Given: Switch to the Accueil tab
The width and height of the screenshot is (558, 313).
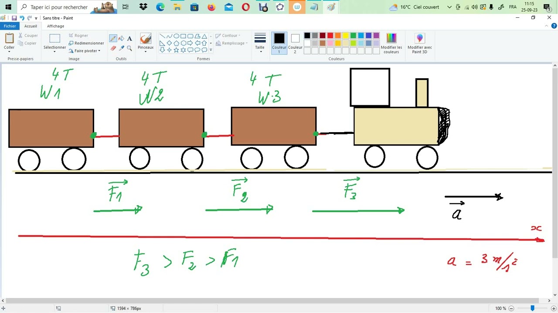Looking at the screenshot, I should pyautogui.click(x=31, y=26).
